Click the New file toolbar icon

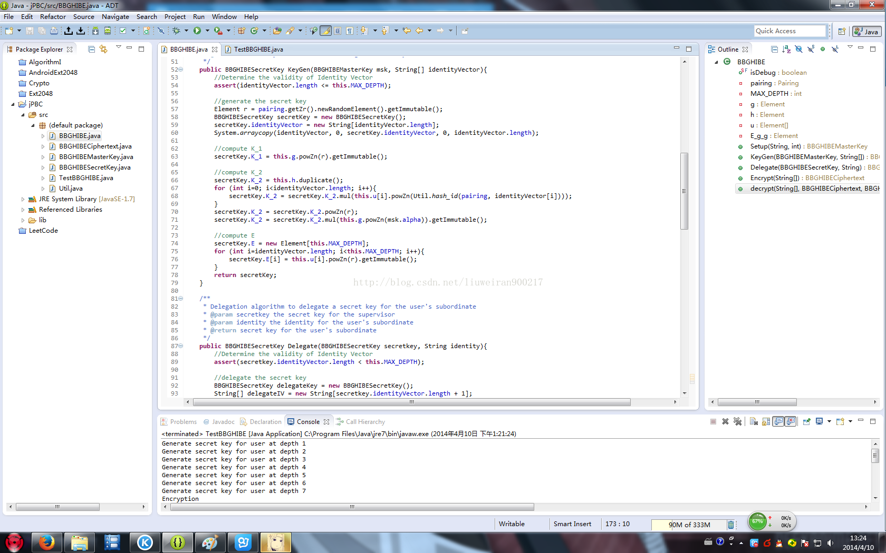coord(9,31)
